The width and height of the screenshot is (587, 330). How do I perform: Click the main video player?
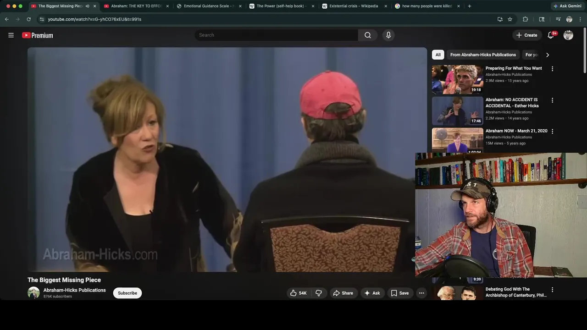click(227, 160)
